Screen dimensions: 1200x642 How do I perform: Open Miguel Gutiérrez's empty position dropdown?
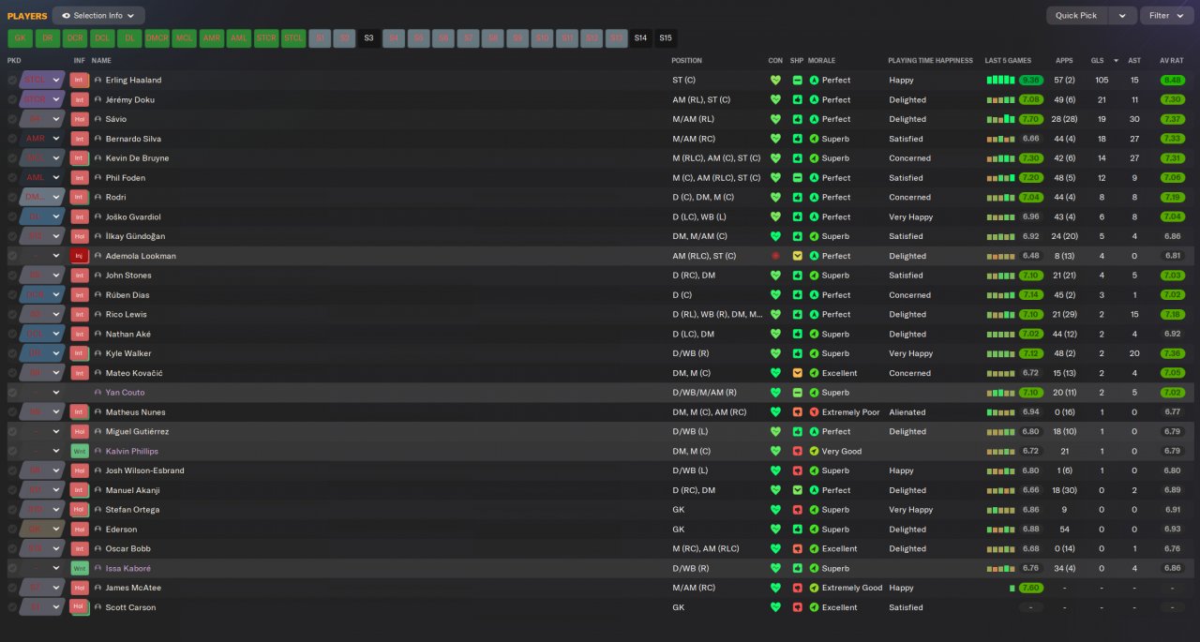click(42, 431)
